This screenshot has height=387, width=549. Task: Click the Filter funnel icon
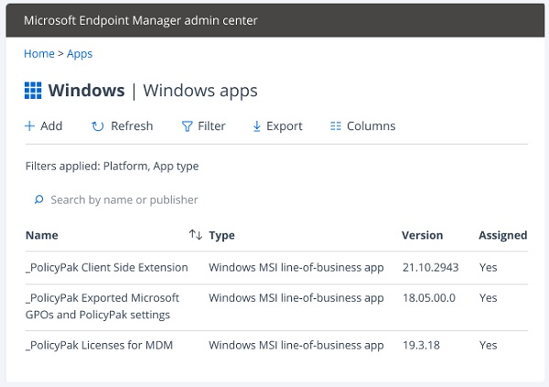pyautogui.click(x=187, y=126)
